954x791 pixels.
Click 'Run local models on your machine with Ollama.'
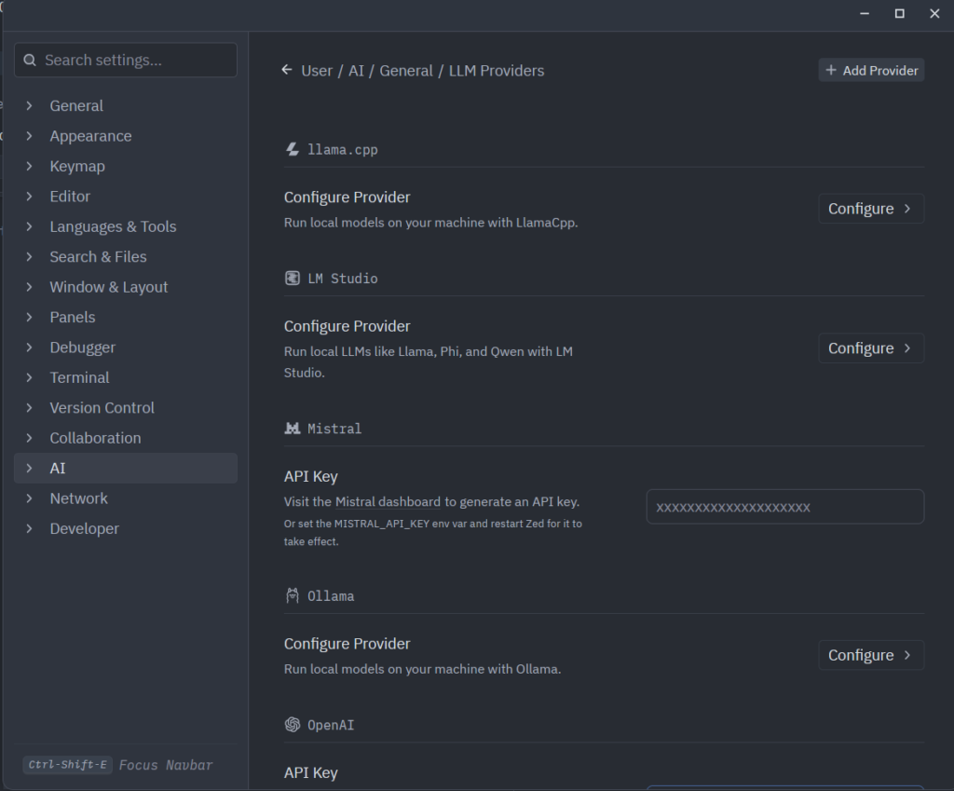point(422,669)
